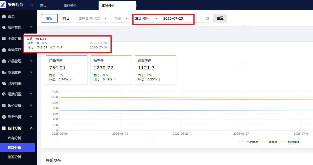Click the 全局订单 clipboard icon
Image resolution: width=313 pixels, height=165 pixels.
[4, 38]
